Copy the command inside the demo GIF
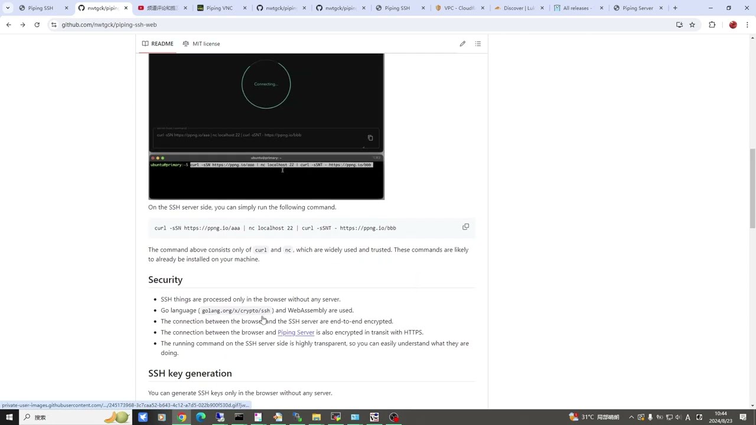The width and height of the screenshot is (756, 425). [370, 138]
